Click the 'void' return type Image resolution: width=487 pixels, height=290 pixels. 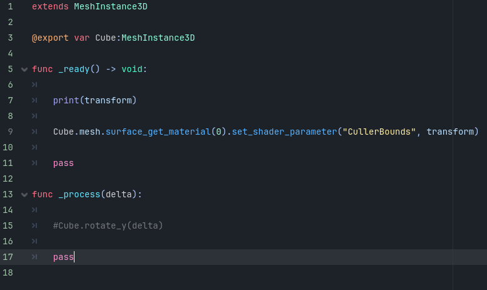coord(131,69)
